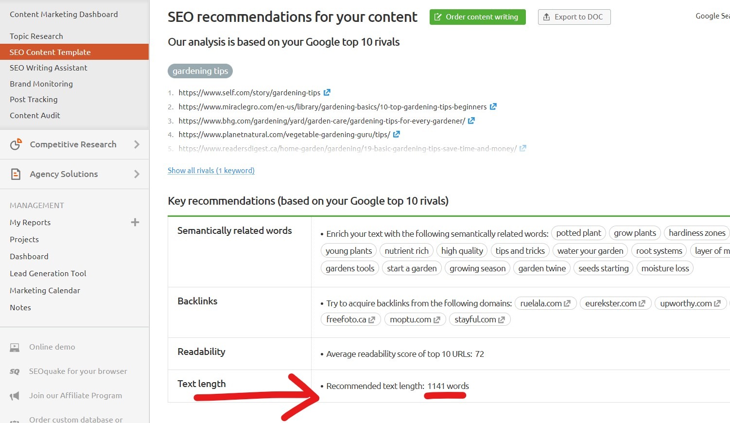Screen dimensions: 730x423
Task: Click the plus icon next to My Reports
Action: click(x=135, y=222)
